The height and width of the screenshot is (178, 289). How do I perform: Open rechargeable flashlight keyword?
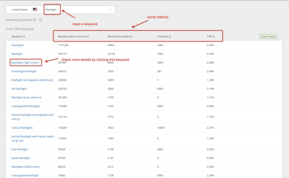[25, 175]
